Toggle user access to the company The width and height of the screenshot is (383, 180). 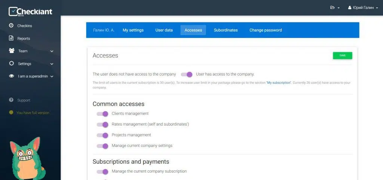pos(186,74)
